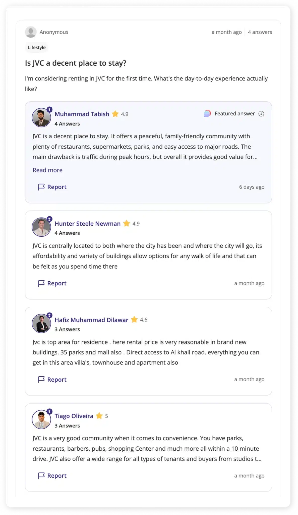Click the star icon beside Hunter Steele Newman
Image resolution: width=298 pixels, height=515 pixels.
[127, 223]
